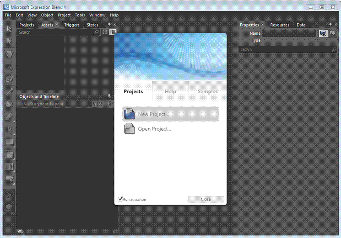Close the Properties tab with its X
This screenshot has height=238, width=341.
(262, 25)
